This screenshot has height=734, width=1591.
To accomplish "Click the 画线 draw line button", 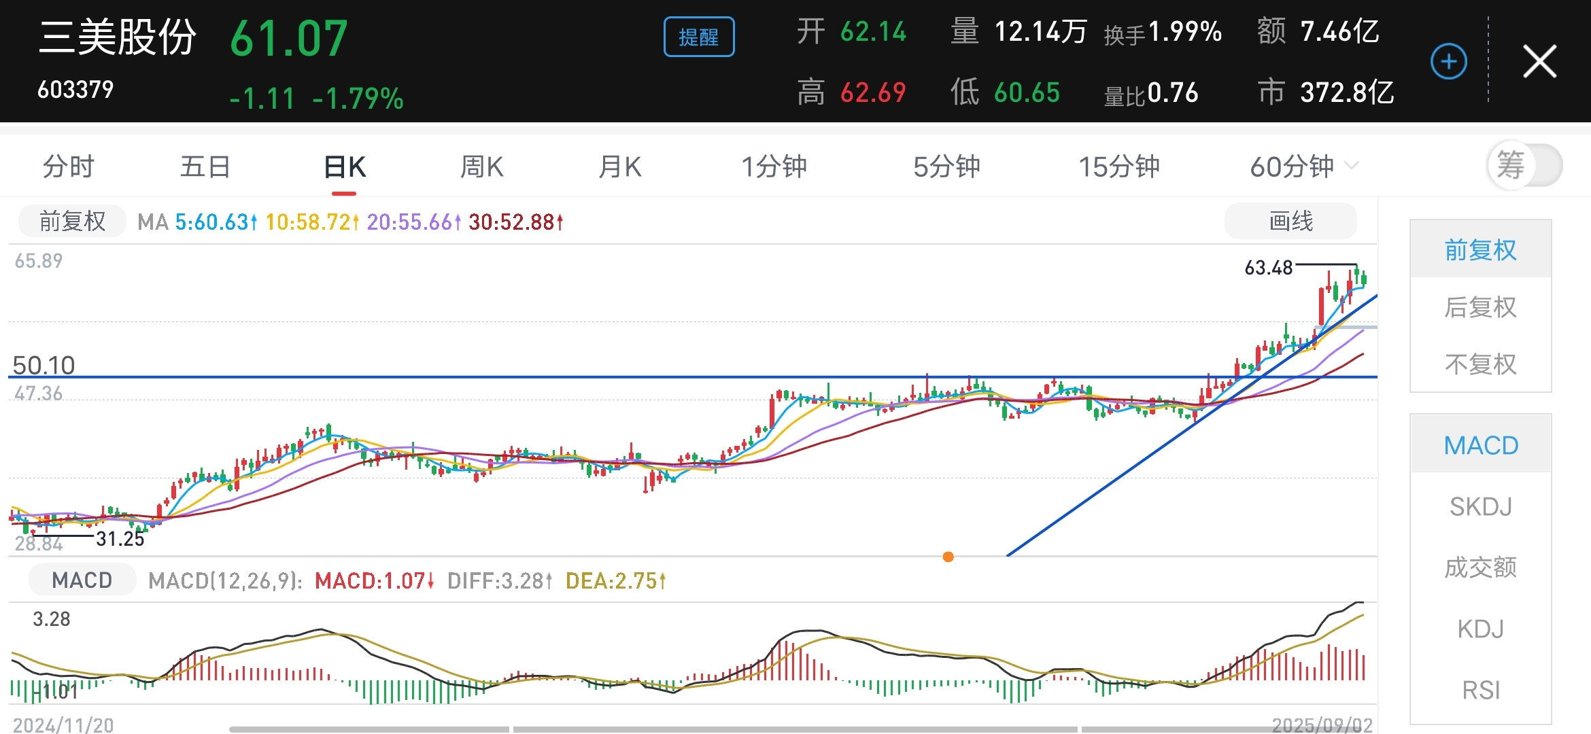I will (x=1290, y=221).
